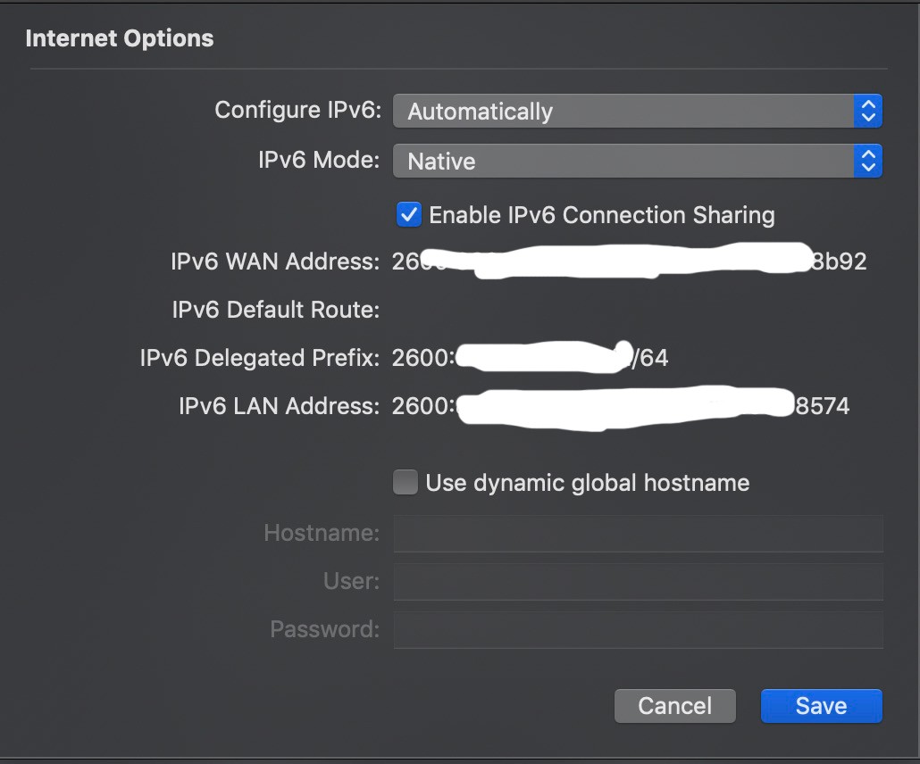The image size is (920, 764).
Task: Click the blue arrows on the Configure IPv6 menu
Action: point(867,112)
